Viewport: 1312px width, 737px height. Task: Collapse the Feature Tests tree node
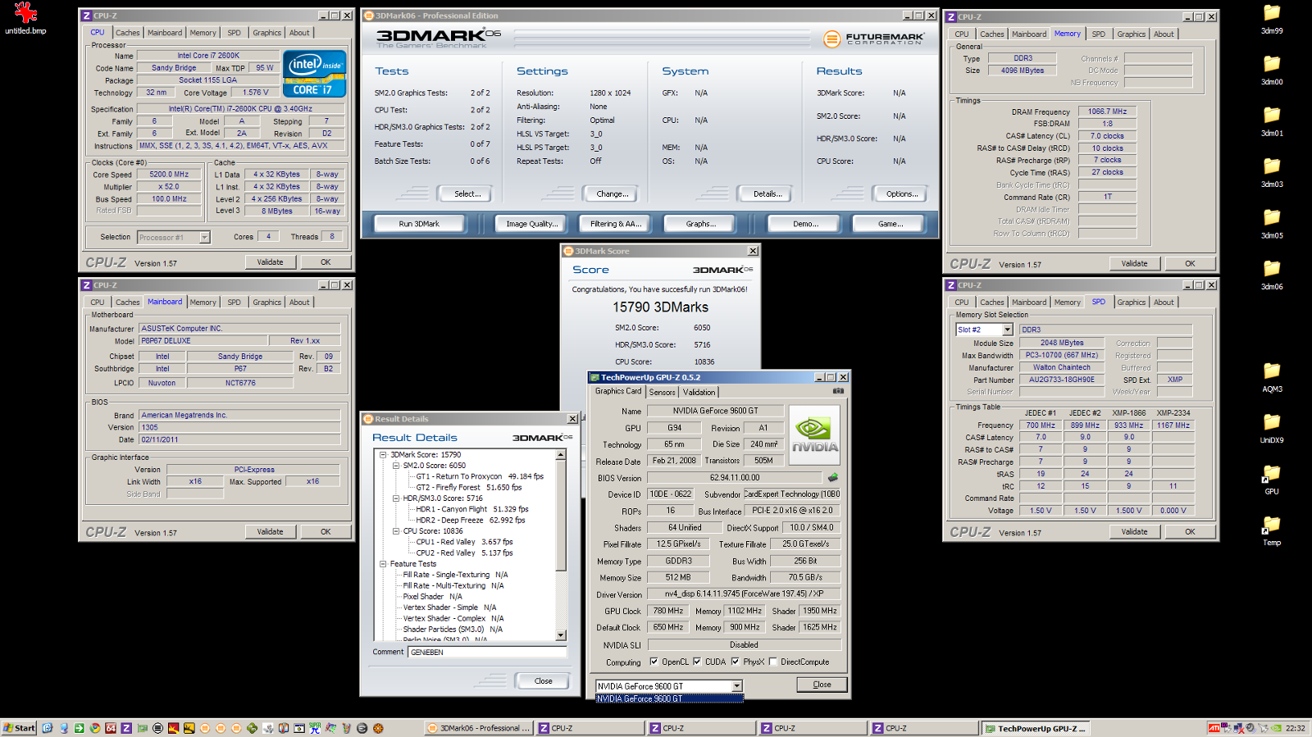(x=383, y=563)
